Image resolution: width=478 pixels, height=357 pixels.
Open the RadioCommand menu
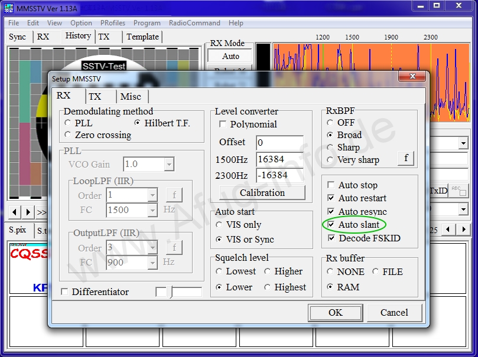click(194, 23)
